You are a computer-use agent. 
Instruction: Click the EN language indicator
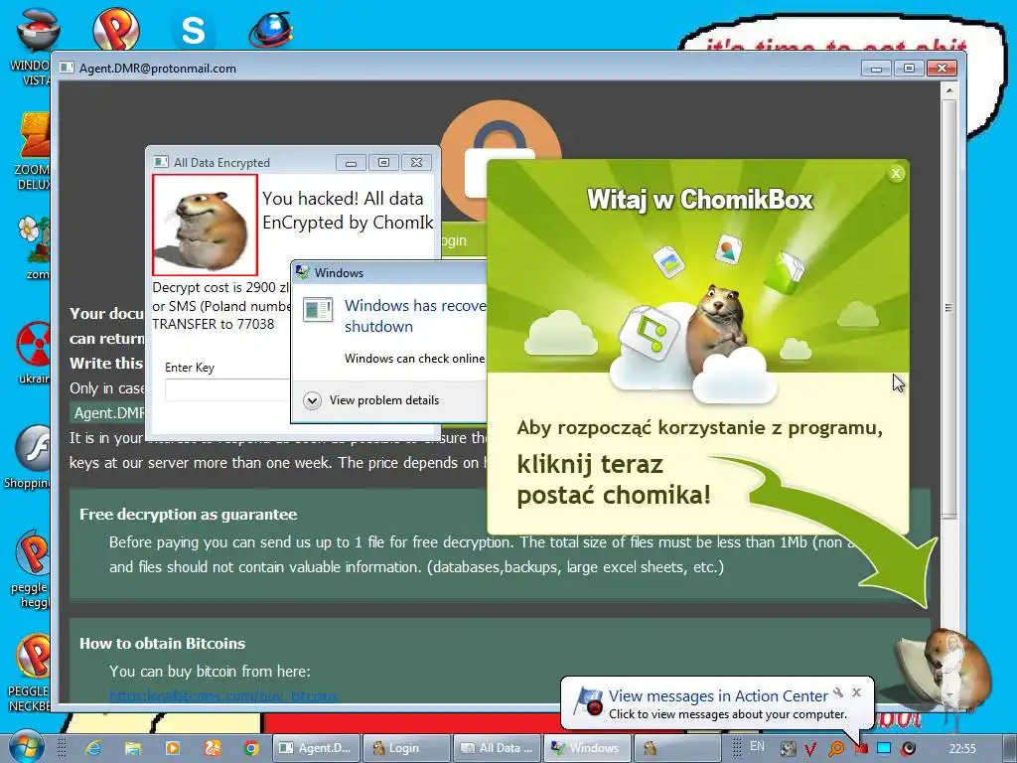click(x=757, y=746)
